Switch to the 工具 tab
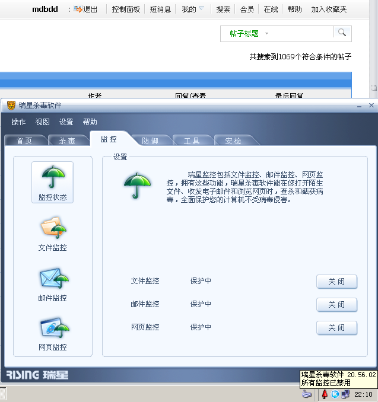Viewport: 378px width, 402px height. coord(192,141)
